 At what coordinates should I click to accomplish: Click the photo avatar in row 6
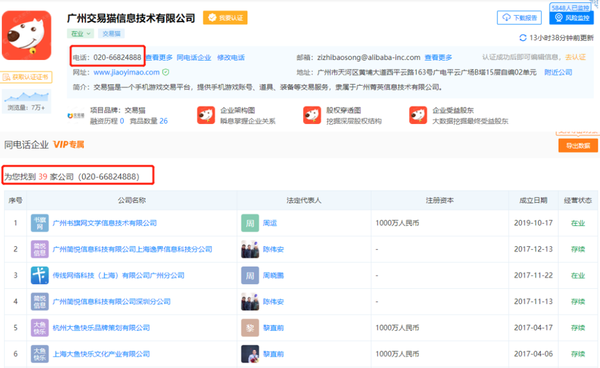[x=250, y=354]
